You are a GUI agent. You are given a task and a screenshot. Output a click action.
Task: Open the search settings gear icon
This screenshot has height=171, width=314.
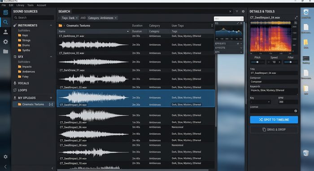tap(243, 11)
